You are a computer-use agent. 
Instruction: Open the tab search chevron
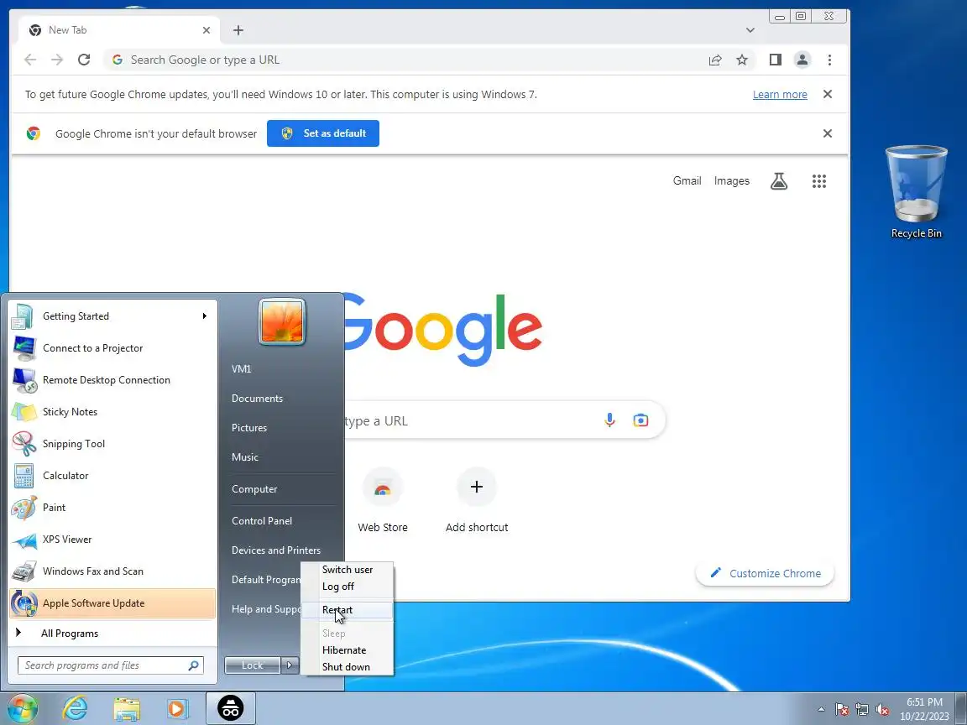pyautogui.click(x=750, y=30)
